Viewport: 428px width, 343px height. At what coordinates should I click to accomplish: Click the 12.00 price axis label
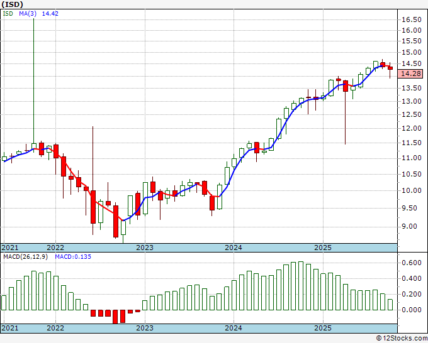tap(412, 128)
